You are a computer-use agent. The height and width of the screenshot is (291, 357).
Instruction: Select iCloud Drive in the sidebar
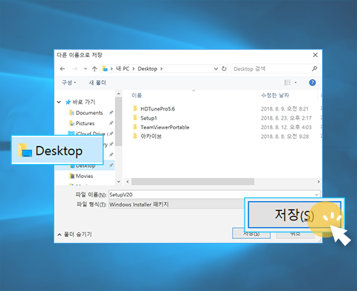[91, 134]
